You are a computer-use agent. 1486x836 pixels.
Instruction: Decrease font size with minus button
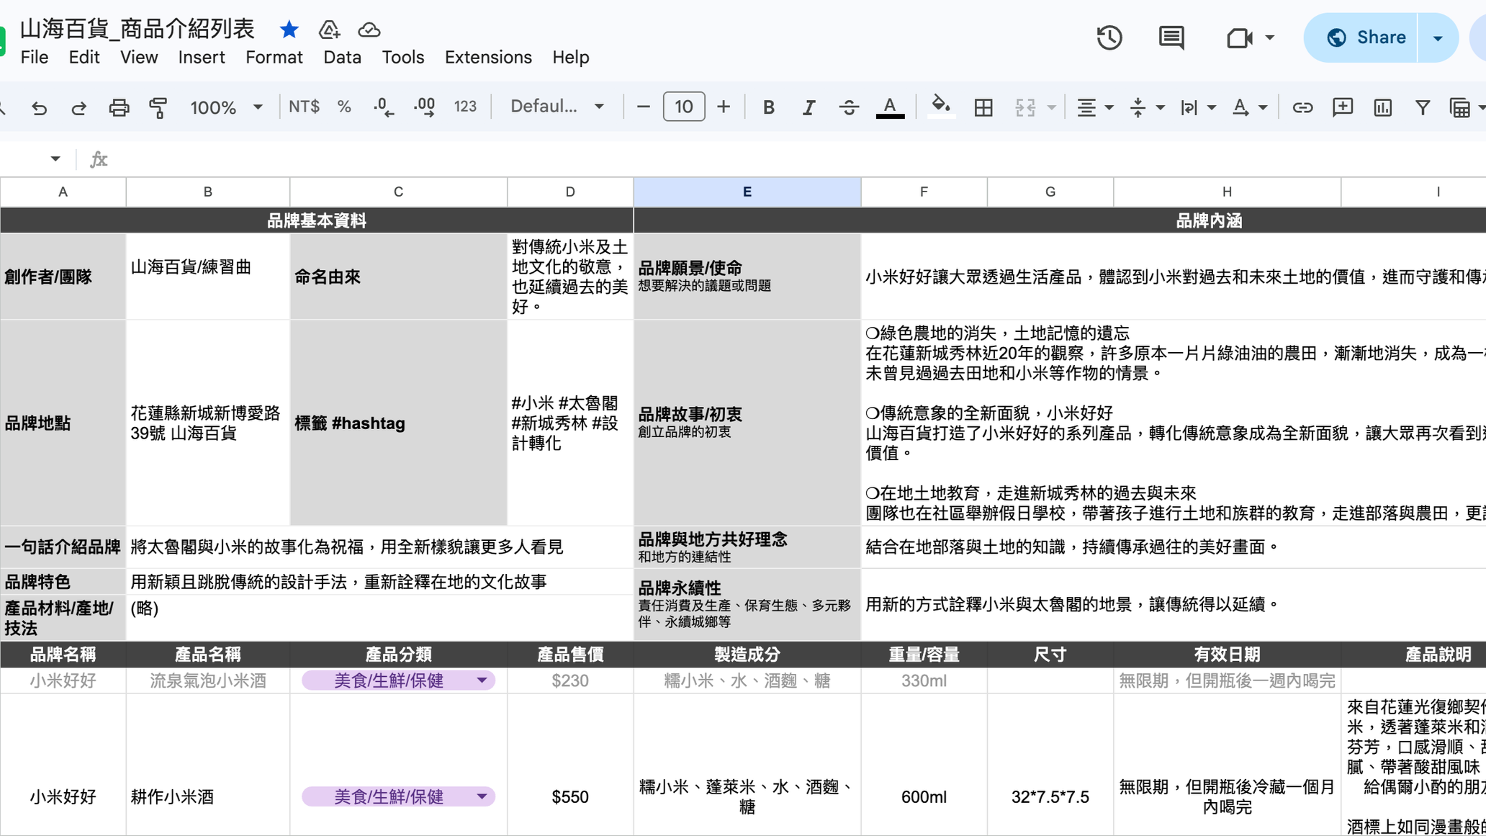(x=643, y=107)
